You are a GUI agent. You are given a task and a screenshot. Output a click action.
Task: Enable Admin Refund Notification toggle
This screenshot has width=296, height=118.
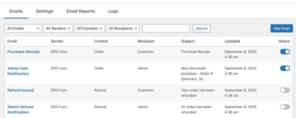tap(285, 107)
